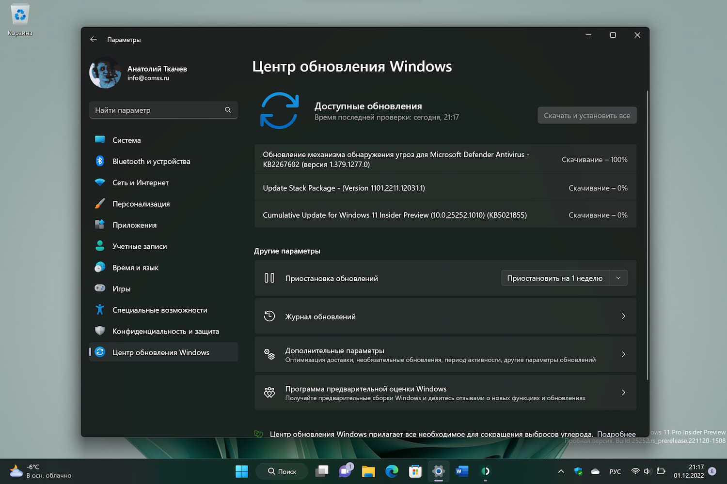The width and height of the screenshot is (727, 484).
Task: Click the OneDrive cloud tray icon
Action: [595, 471]
